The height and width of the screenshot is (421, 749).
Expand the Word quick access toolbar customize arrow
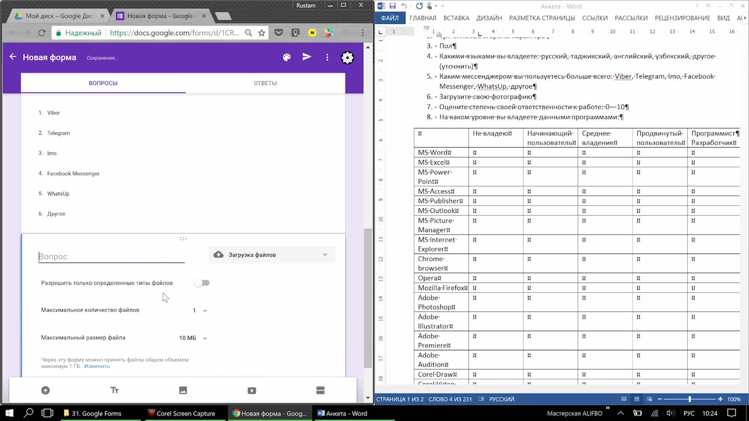(442, 6)
